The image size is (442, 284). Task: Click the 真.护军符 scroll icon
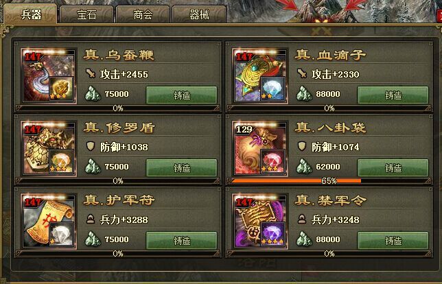coord(49,221)
